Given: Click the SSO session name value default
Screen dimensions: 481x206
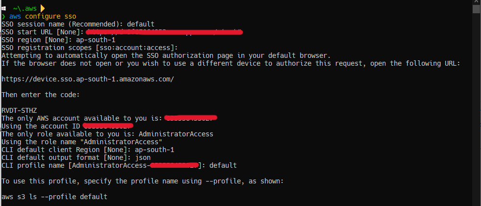Looking at the screenshot, I should pos(140,24).
